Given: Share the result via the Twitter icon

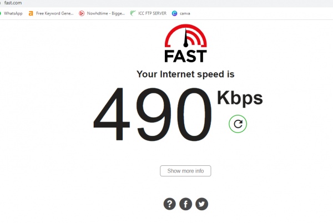Looking at the screenshot, I should (201, 204).
